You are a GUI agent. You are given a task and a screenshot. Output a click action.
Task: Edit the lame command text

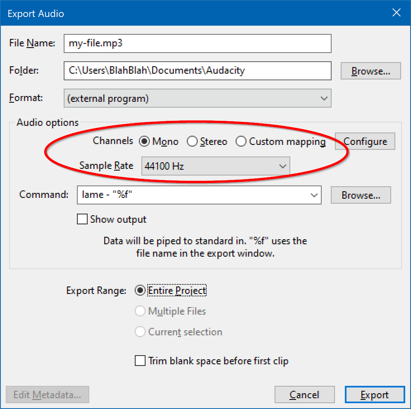[x=165, y=195]
